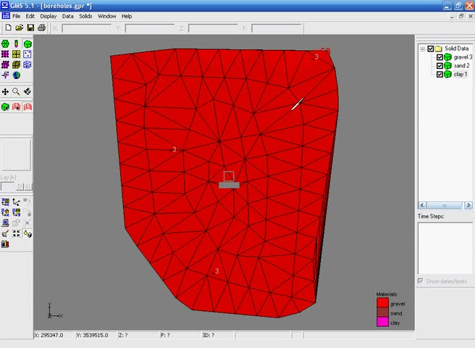Click the Open file folder icon

coord(20,28)
